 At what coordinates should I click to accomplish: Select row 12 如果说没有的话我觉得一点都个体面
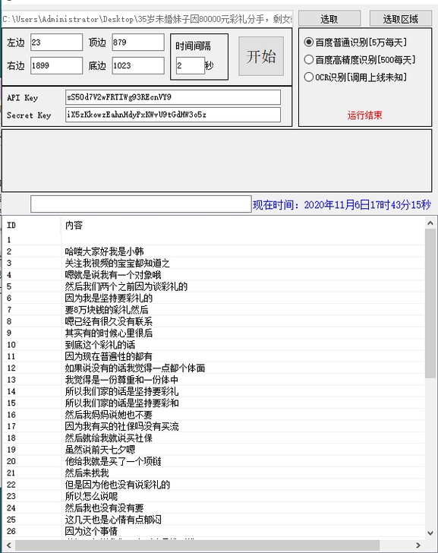pos(213,368)
